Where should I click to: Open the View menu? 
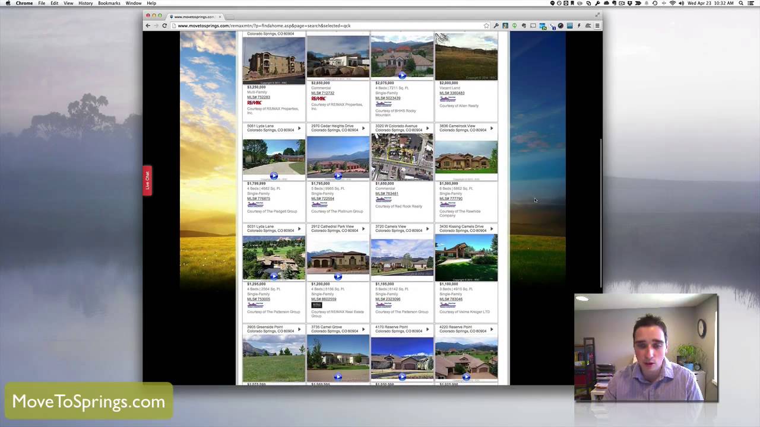[x=68, y=4]
